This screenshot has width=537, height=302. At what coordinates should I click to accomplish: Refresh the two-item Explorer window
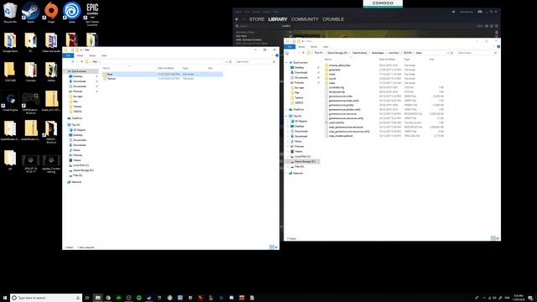click(230, 61)
